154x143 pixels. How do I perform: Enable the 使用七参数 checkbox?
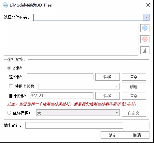tap(11, 86)
